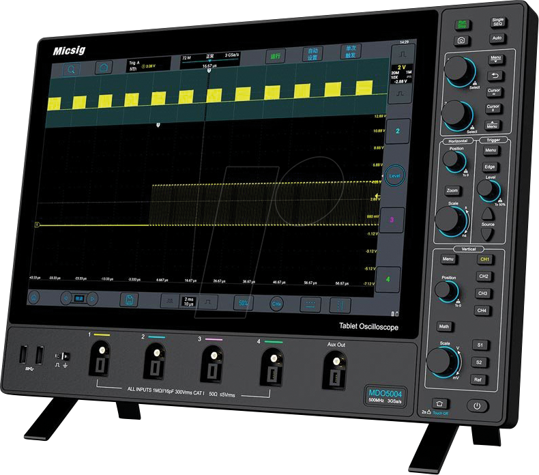539x475 pixels.
Task: Click the Menu up-arrow hardware button
Action: click(492, 124)
